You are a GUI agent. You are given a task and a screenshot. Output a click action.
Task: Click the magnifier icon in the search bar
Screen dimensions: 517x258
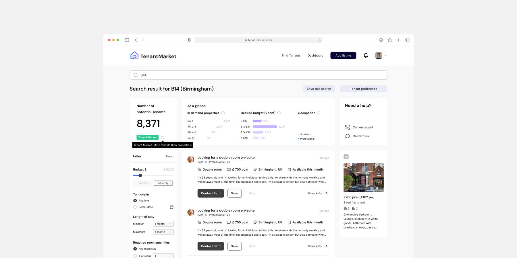point(136,75)
